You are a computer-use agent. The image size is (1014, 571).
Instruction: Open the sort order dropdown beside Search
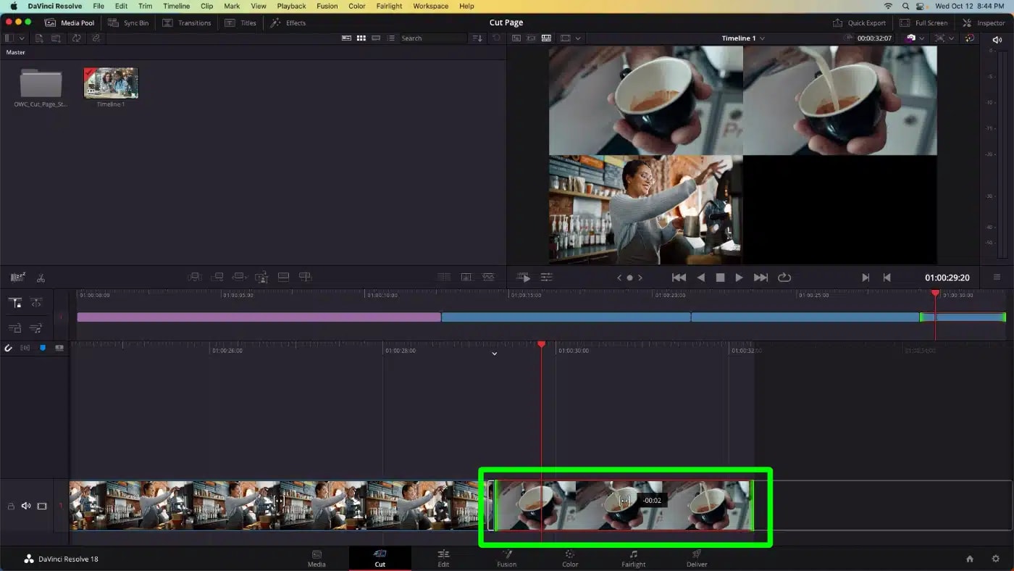tap(477, 38)
